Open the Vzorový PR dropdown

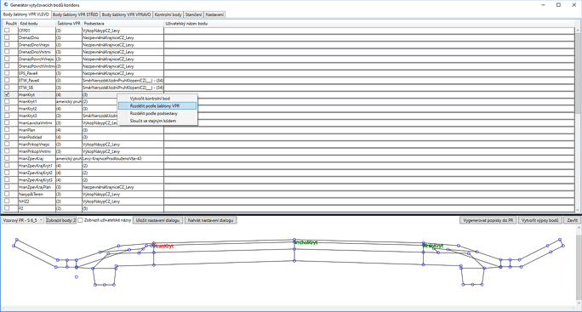tap(23, 220)
